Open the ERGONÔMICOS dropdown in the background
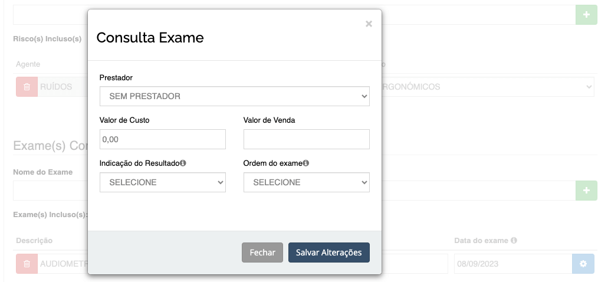The width and height of the screenshot is (598, 282). 487,87
